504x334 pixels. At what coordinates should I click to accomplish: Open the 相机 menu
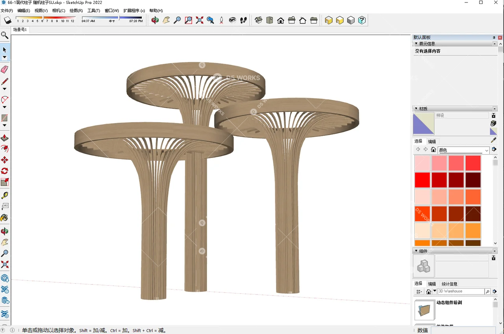[59, 11]
